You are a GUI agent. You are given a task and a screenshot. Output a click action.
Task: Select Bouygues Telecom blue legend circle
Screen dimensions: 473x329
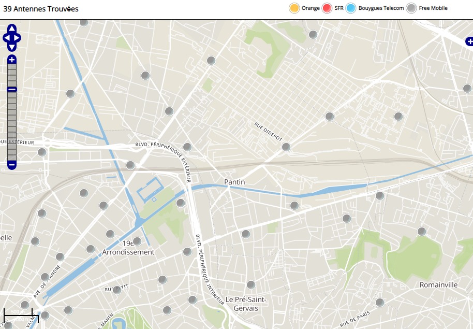pyautogui.click(x=351, y=8)
